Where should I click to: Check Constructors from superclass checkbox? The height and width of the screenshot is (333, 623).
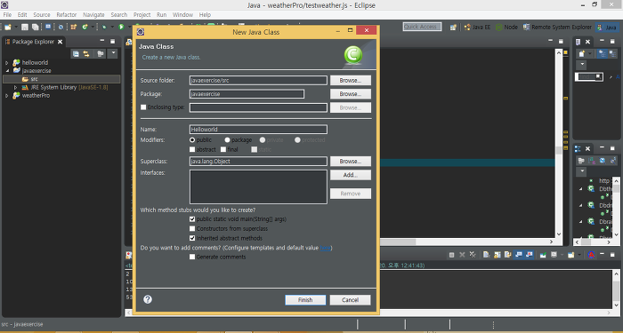[x=192, y=228]
